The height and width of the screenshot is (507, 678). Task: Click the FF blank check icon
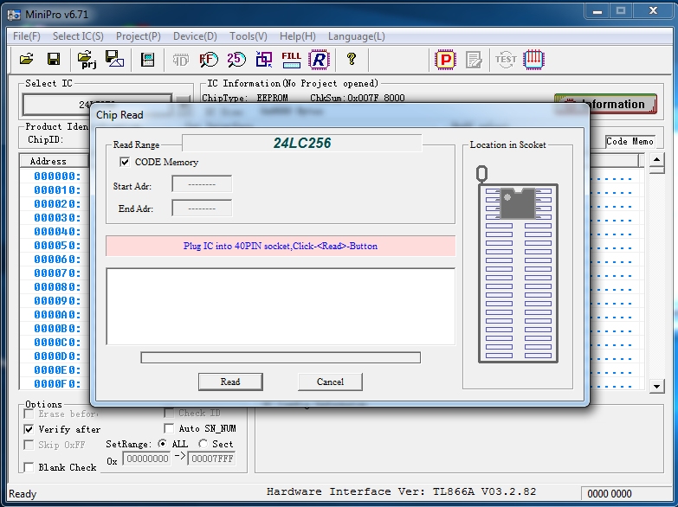(x=209, y=59)
